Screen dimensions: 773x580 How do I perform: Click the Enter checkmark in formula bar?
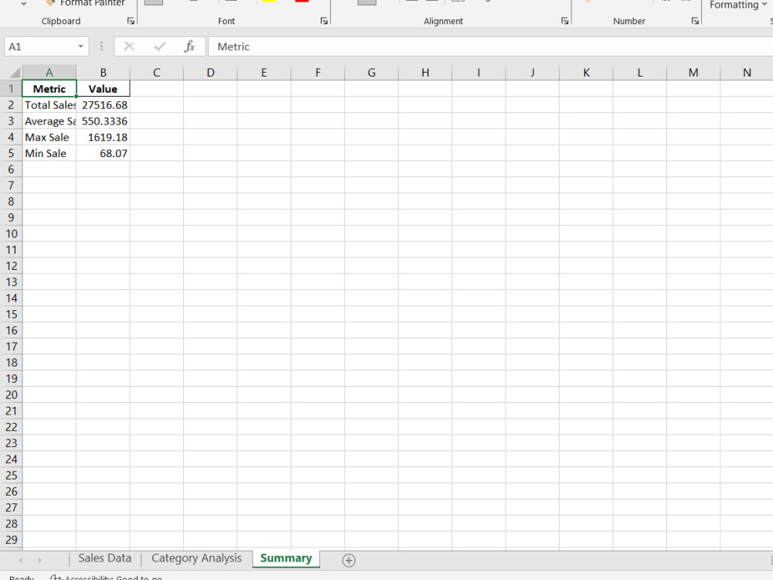click(x=159, y=46)
